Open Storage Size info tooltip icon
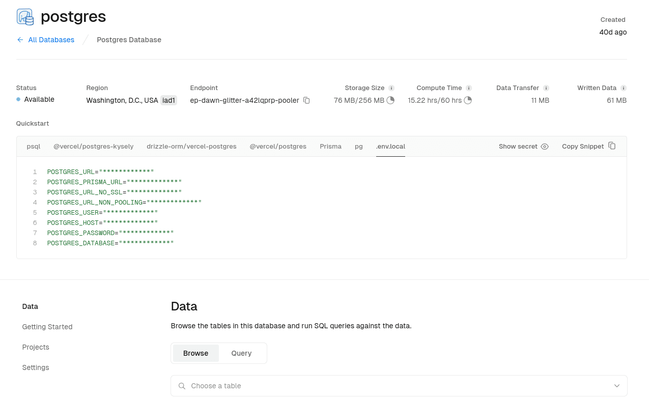649x399 pixels. pos(391,88)
